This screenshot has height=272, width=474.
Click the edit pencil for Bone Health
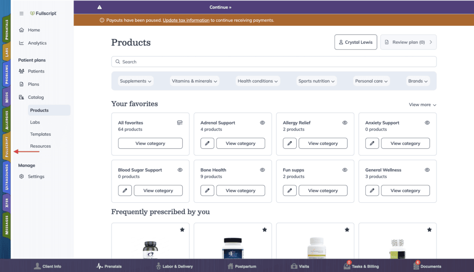pos(207,191)
